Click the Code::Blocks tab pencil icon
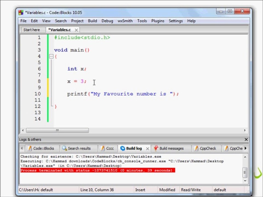 30,148
